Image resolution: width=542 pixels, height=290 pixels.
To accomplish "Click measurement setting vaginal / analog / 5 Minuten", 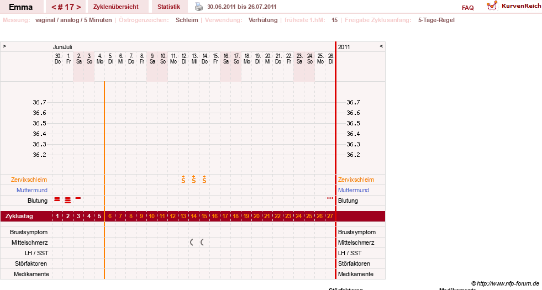I will pos(73,20).
